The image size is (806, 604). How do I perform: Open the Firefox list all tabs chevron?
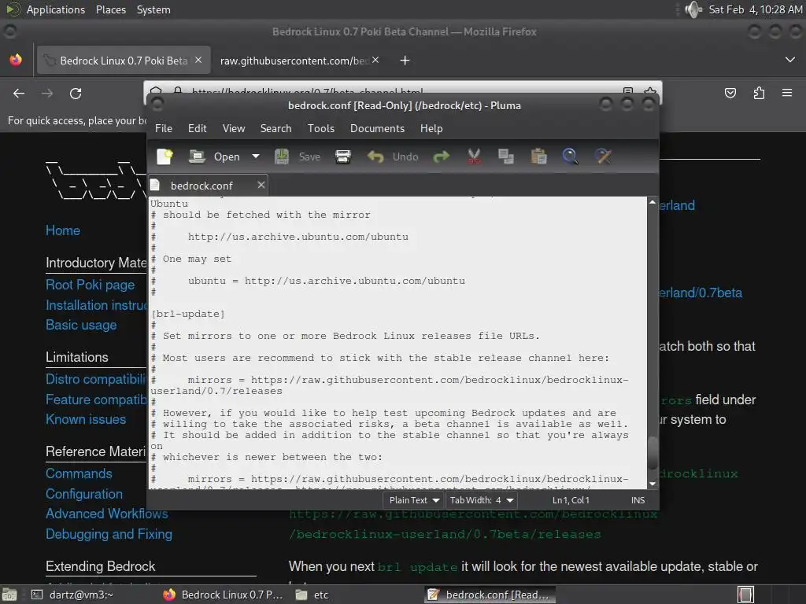pos(790,60)
